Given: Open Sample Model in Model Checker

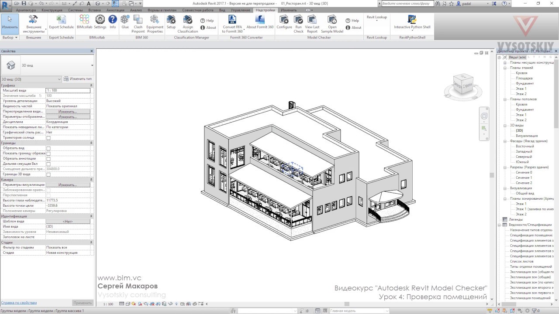Looking at the screenshot, I should [332, 24].
